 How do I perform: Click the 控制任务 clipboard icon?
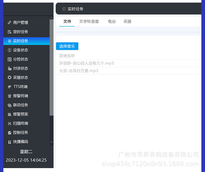coord(9,133)
